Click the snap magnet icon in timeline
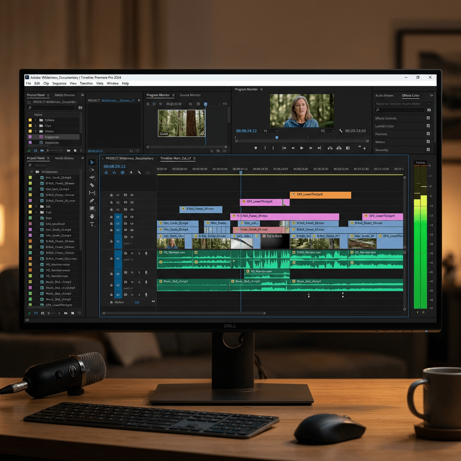461x461 pixels. [114, 172]
